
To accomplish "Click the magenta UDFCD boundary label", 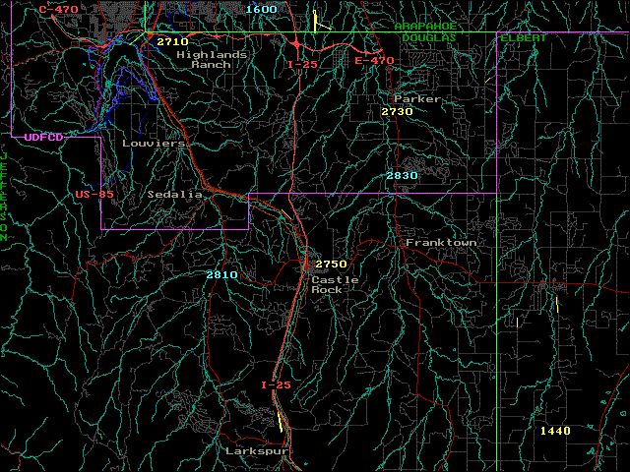I will click(43, 138).
